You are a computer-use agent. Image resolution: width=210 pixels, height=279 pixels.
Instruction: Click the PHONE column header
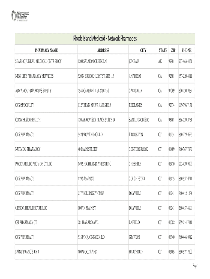pos(187,50)
